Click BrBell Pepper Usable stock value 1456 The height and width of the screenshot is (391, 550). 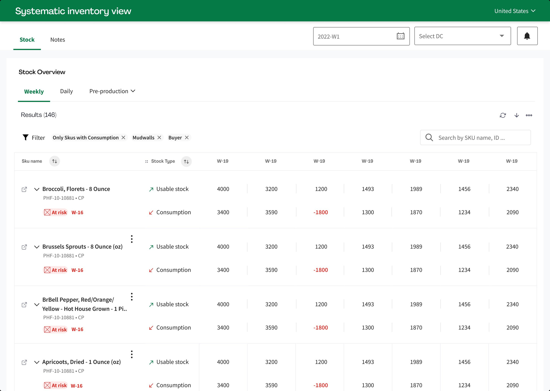point(464,304)
